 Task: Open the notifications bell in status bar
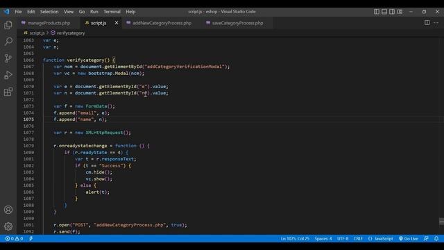436,239
